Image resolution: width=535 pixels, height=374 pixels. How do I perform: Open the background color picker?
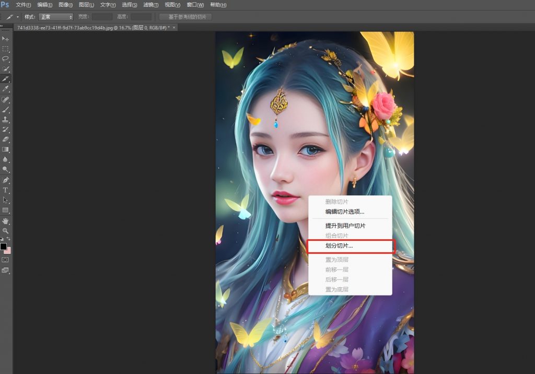8,251
